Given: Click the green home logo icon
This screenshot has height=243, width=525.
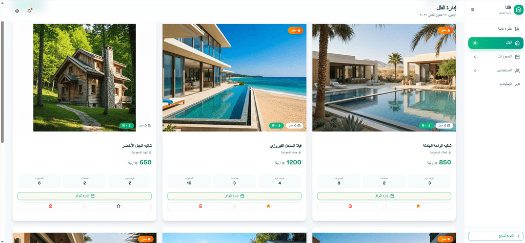Looking at the screenshot, I should (x=518, y=10).
